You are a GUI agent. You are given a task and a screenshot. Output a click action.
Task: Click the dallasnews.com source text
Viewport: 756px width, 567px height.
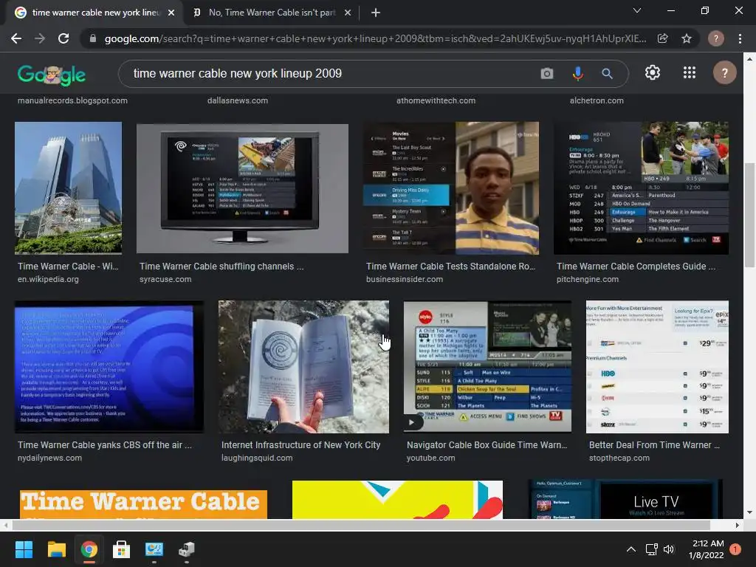[x=238, y=100]
